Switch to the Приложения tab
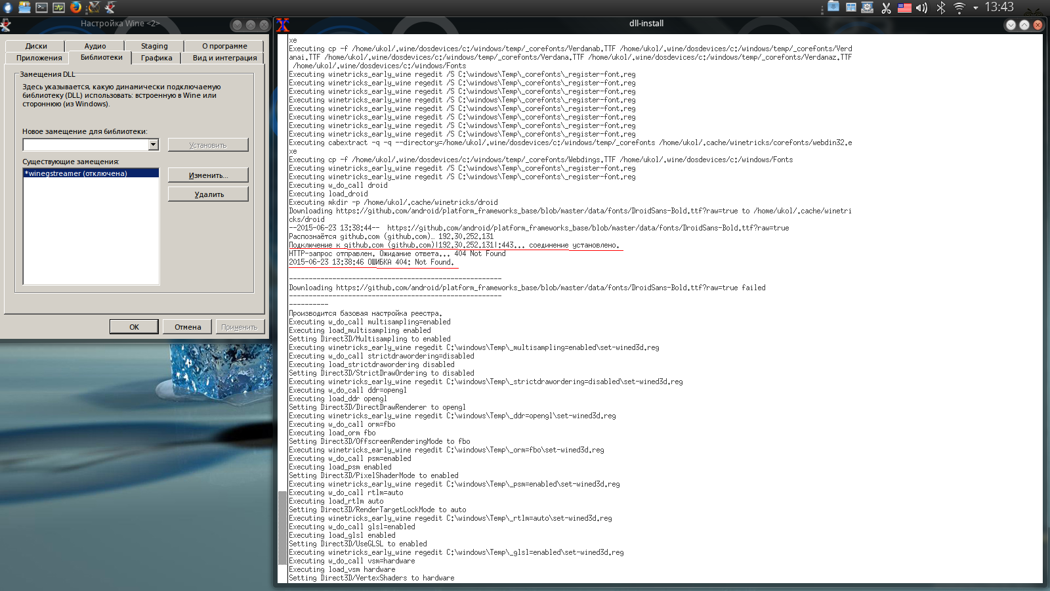Viewport: 1050px width, 591px height. 39,58
